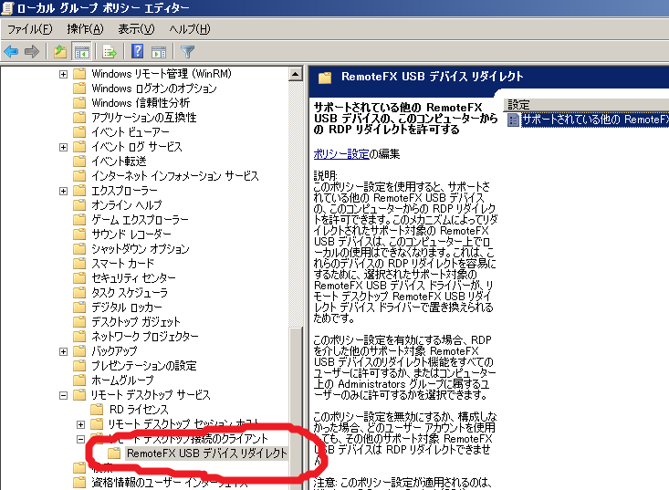Collapse リモート デスクトップ接続のクライアント node
Image resolution: width=669 pixels, height=490 pixels.
80,439
